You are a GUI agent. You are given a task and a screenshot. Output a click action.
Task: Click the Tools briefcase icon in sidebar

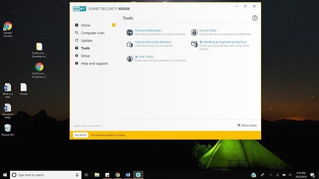77,48
